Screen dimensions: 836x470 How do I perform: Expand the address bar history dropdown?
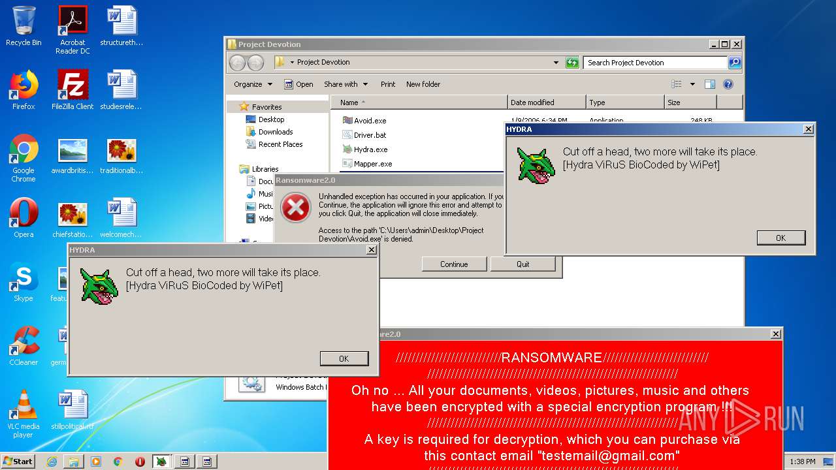click(556, 63)
